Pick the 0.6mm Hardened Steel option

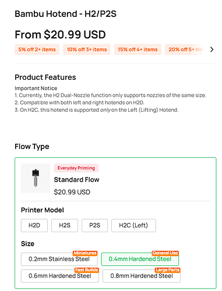pos(60,276)
